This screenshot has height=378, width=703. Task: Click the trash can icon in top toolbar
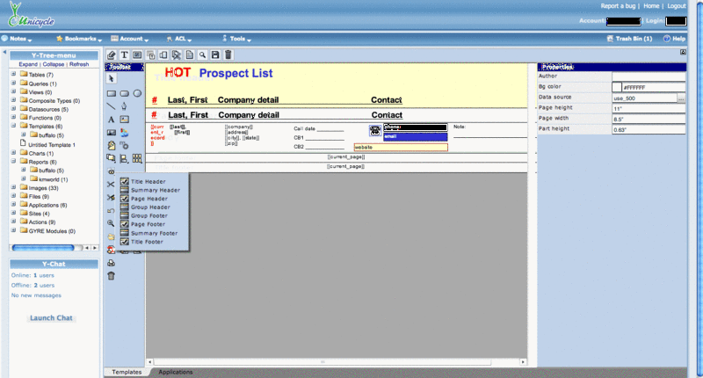click(x=228, y=55)
